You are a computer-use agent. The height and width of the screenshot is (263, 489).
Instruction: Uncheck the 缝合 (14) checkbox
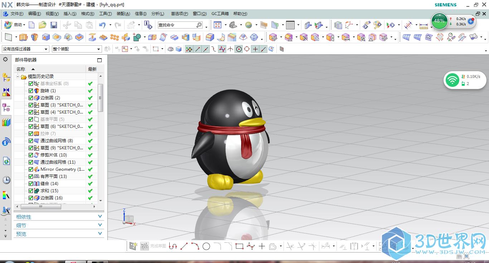[x=31, y=184]
